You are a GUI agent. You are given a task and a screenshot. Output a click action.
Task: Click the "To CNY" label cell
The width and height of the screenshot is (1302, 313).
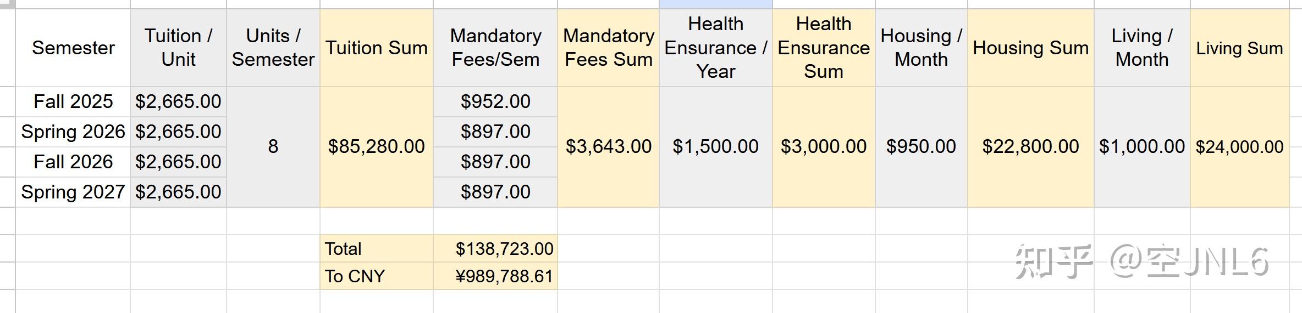click(x=376, y=276)
